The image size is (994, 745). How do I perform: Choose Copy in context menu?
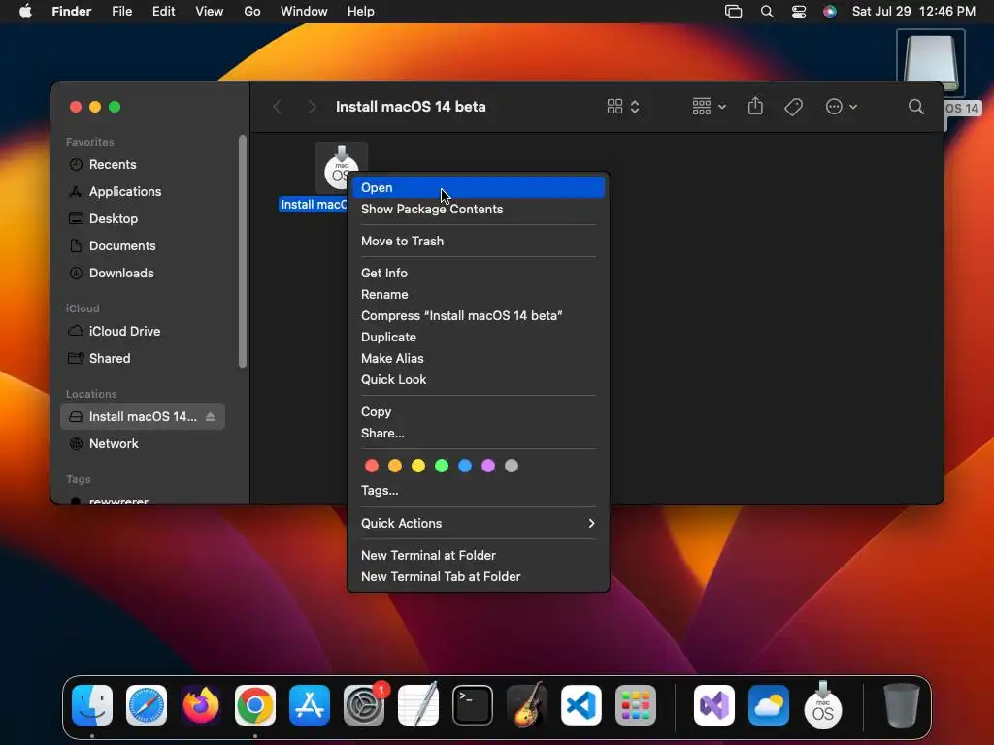[479, 411]
